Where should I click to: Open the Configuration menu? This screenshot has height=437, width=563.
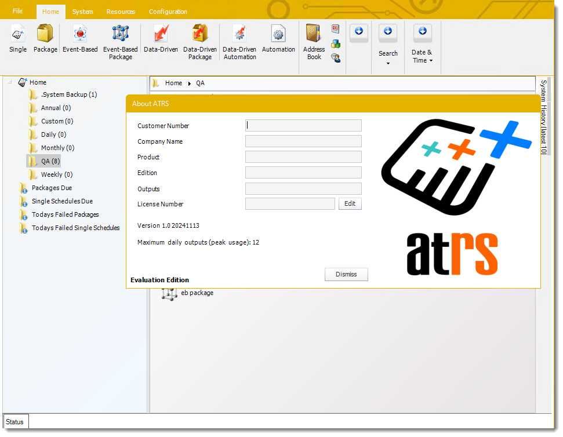tap(168, 11)
